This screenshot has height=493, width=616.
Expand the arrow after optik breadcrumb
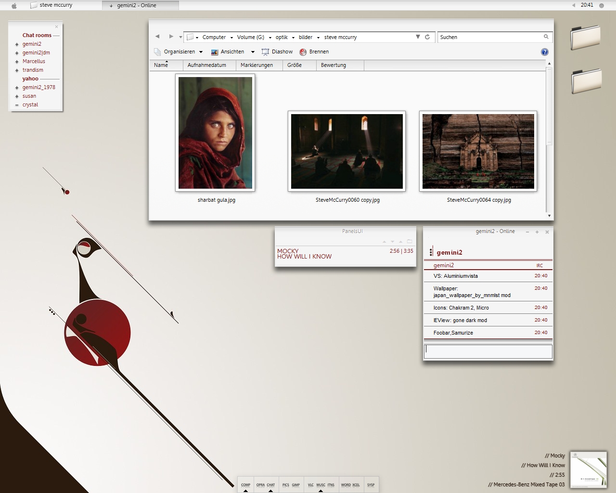point(293,38)
